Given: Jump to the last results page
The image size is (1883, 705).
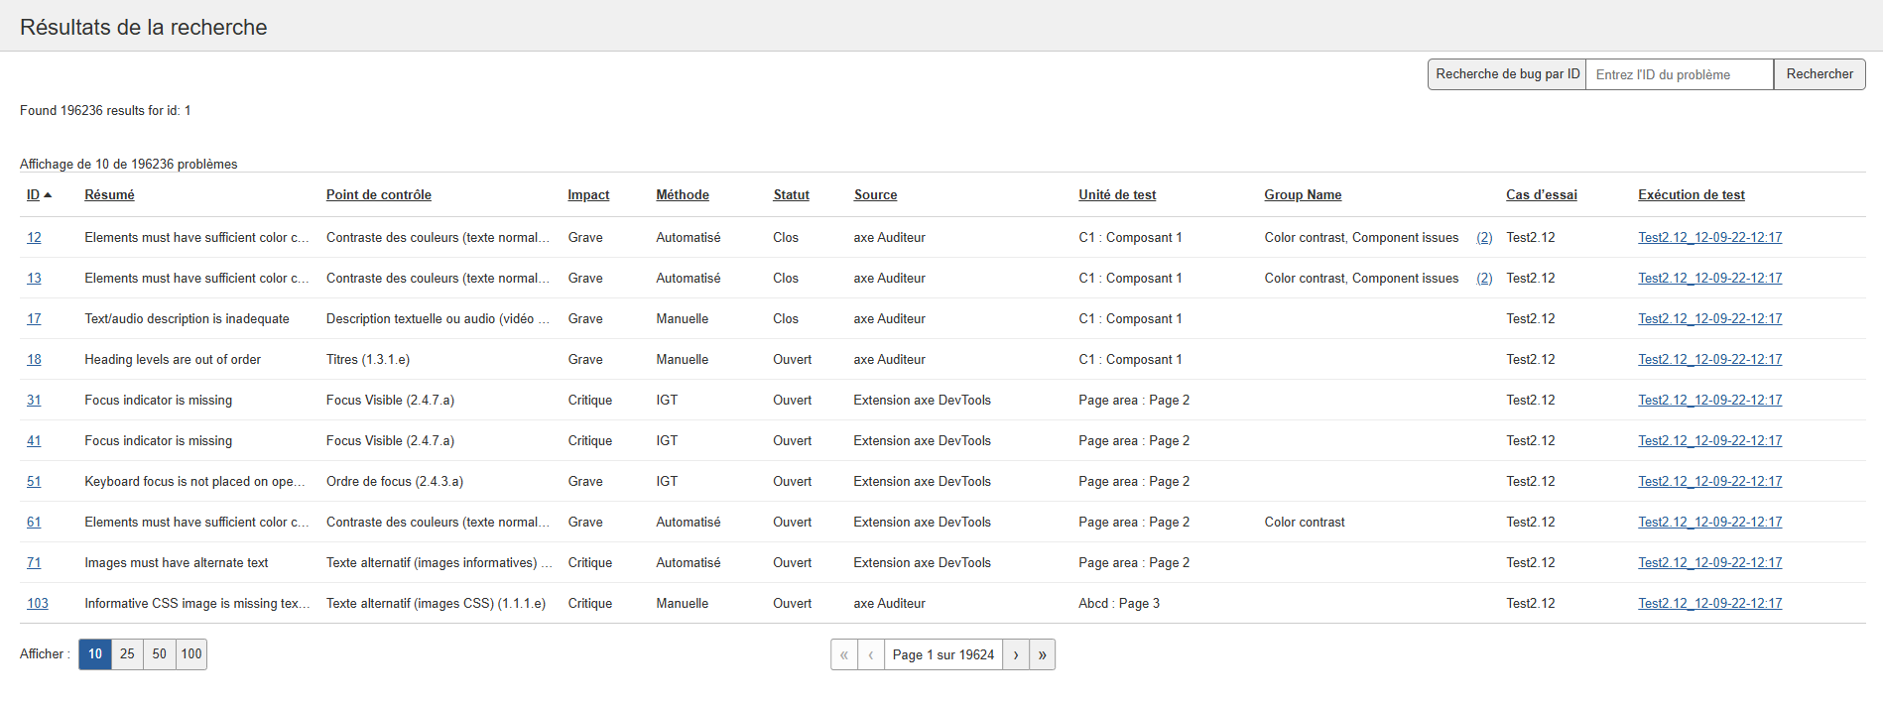Looking at the screenshot, I should [x=1042, y=654].
